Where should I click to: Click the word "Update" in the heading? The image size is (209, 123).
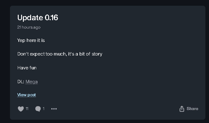[30, 17]
